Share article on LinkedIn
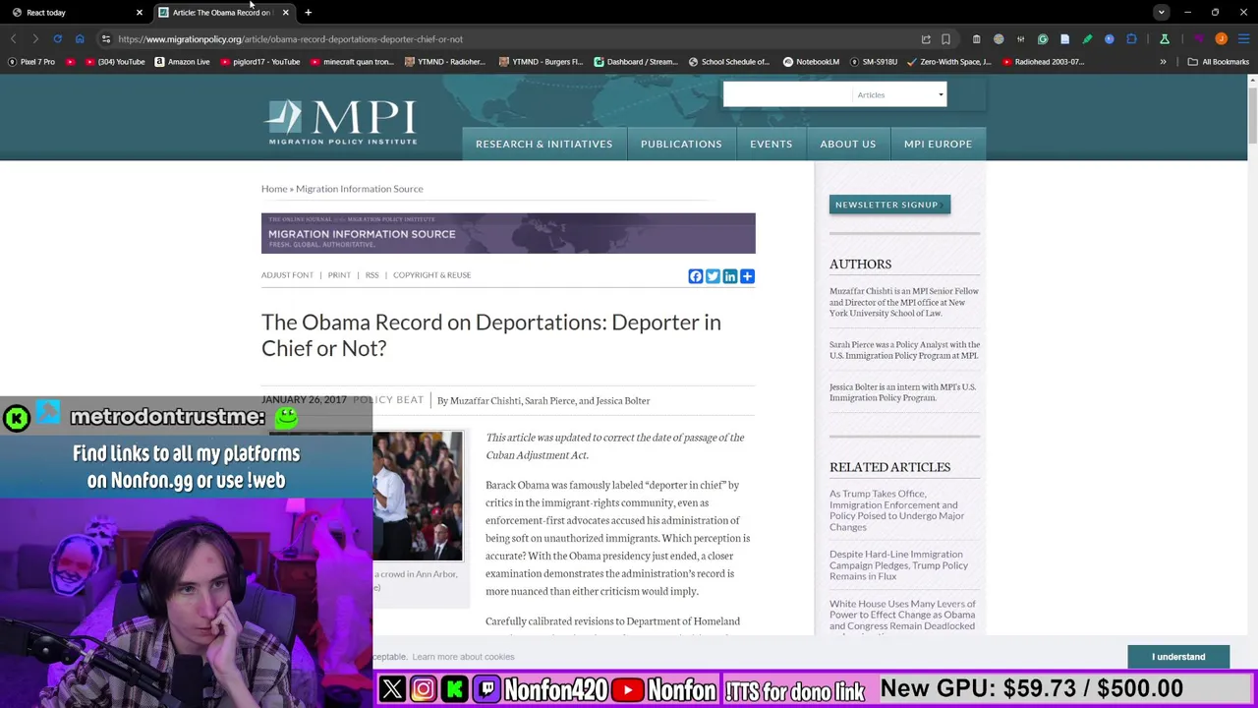This screenshot has width=1258, height=708. 730,276
